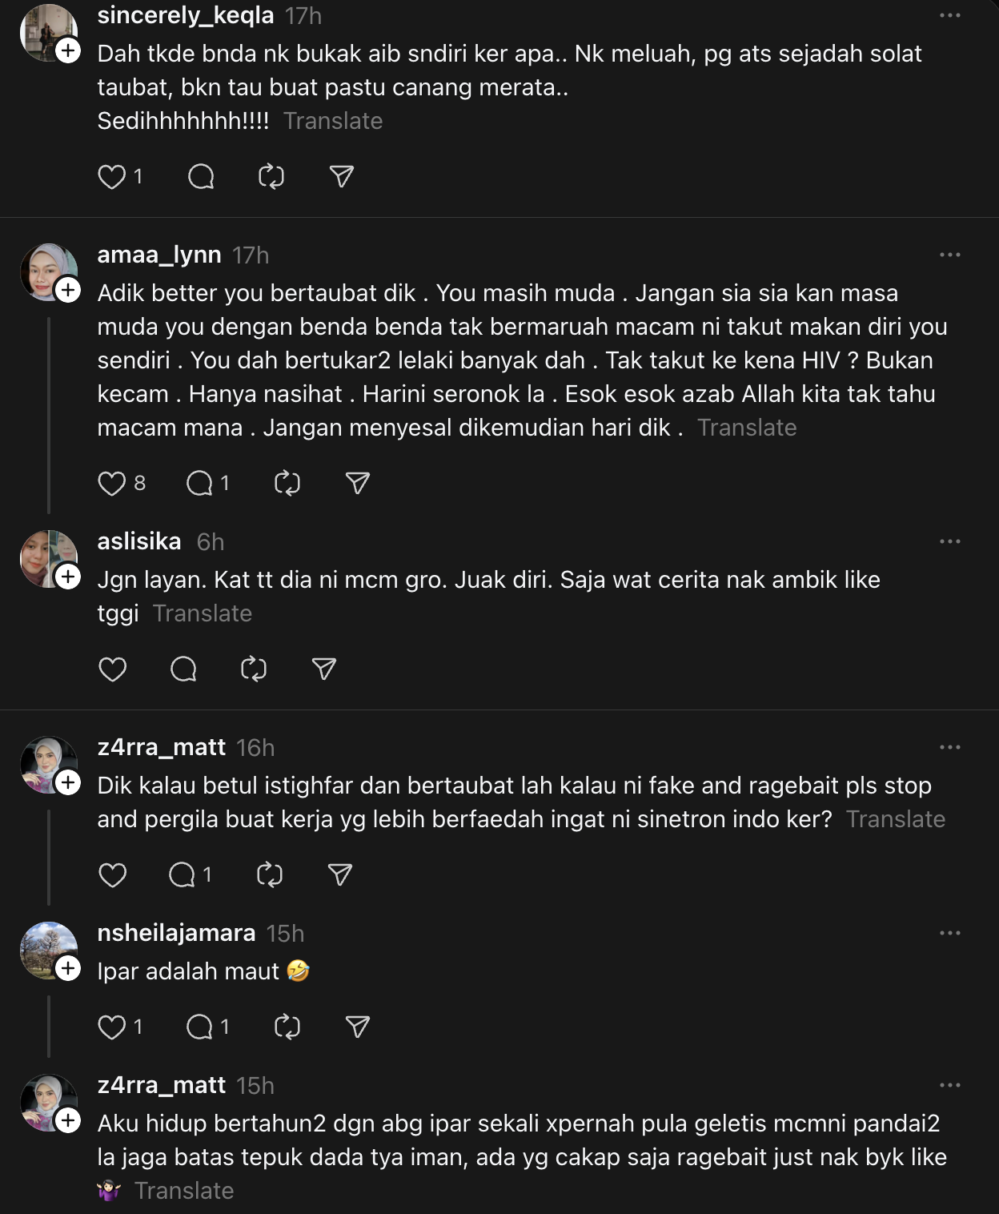999x1214 pixels.
Task: Open nsheilajamara's landscape profile picture
Action: [46, 949]
